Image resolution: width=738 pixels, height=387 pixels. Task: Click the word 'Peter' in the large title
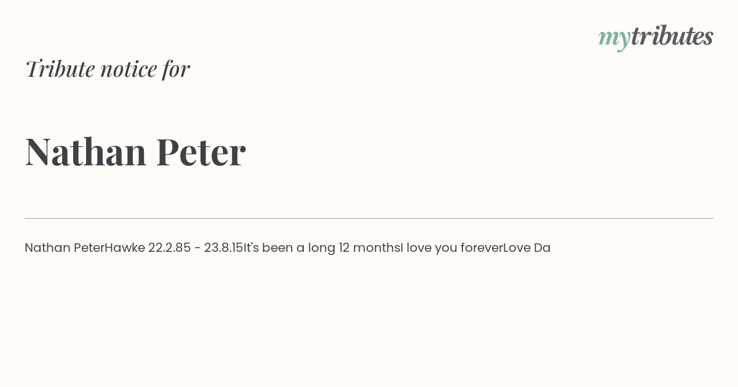click(x=201, y=152)
